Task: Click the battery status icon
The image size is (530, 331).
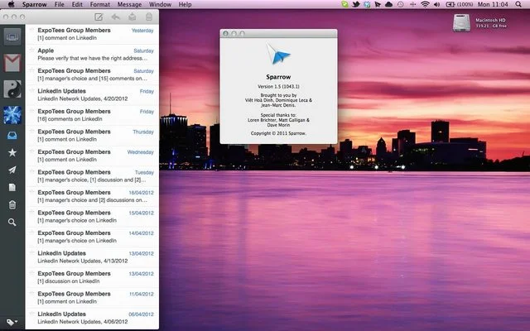Action: [x=450, y=4]
